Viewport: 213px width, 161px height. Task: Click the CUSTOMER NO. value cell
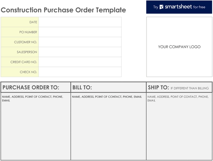click(x=80, y=42)
